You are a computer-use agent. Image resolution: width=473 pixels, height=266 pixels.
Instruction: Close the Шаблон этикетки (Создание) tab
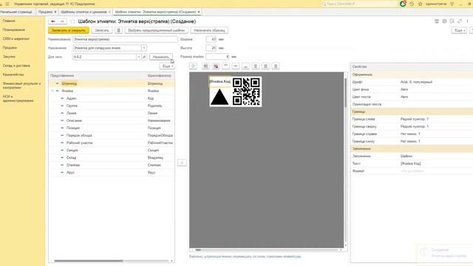coord(199,12)
